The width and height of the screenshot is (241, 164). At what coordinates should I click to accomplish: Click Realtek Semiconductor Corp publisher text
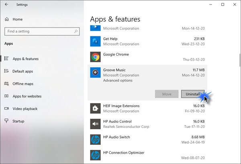click(x=126, y=127)
